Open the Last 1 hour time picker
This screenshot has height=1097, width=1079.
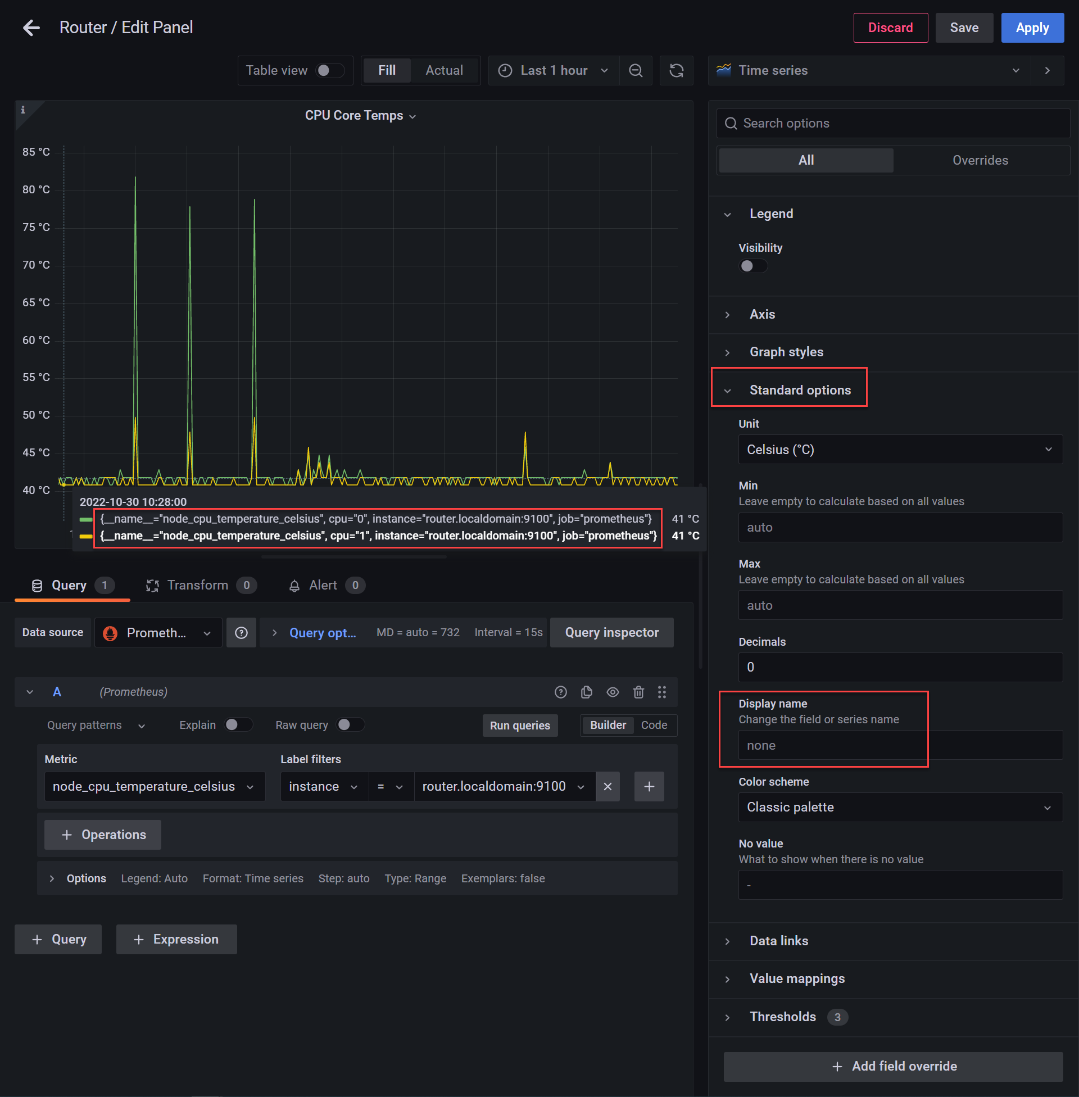[x=553, y=70]
